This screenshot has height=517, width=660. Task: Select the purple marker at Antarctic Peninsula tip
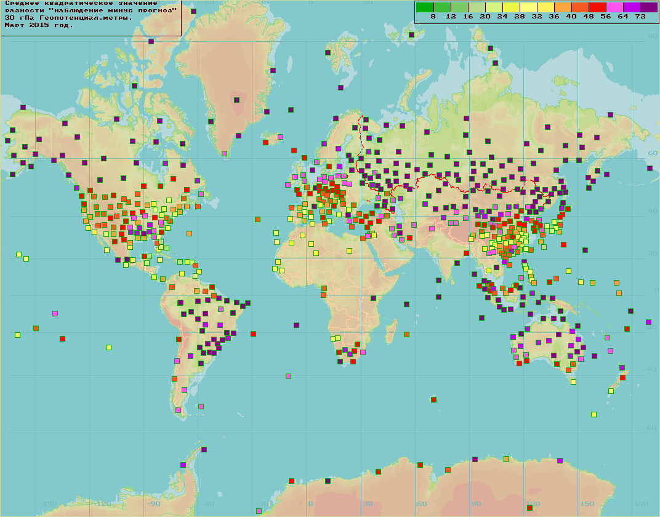pyautogui.click(x=204, y=450)
